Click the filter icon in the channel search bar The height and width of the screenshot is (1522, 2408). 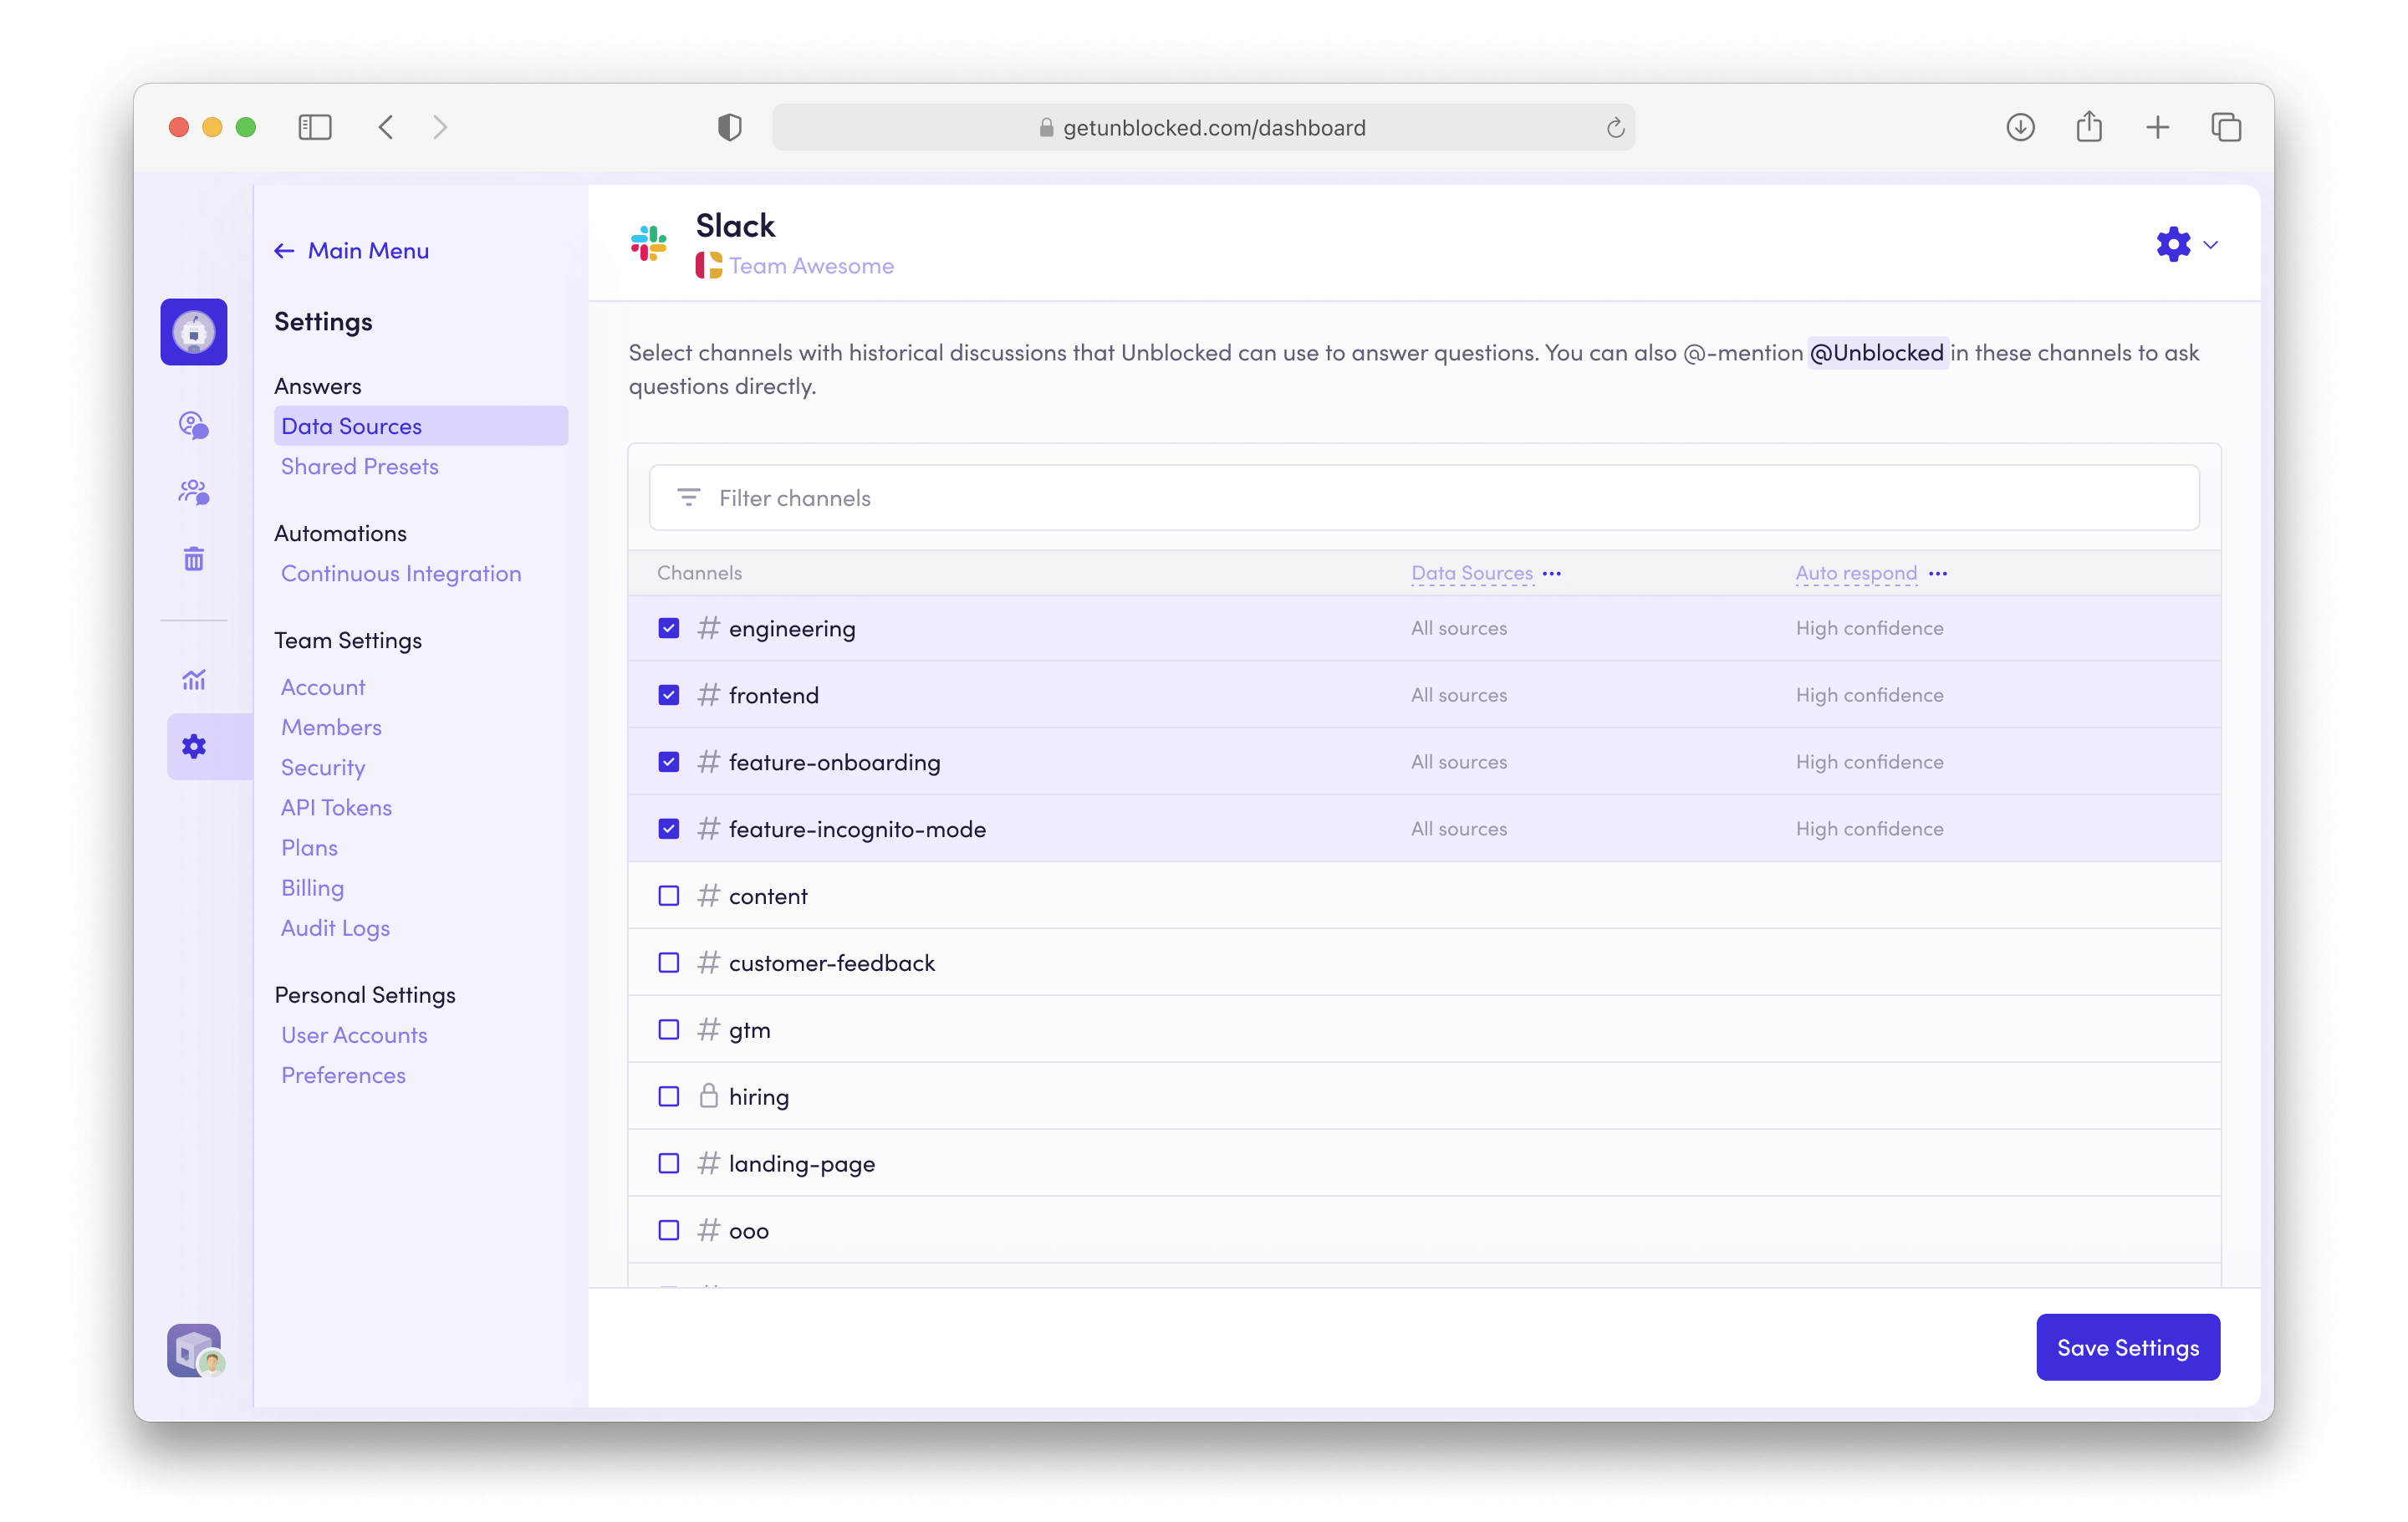689,497
